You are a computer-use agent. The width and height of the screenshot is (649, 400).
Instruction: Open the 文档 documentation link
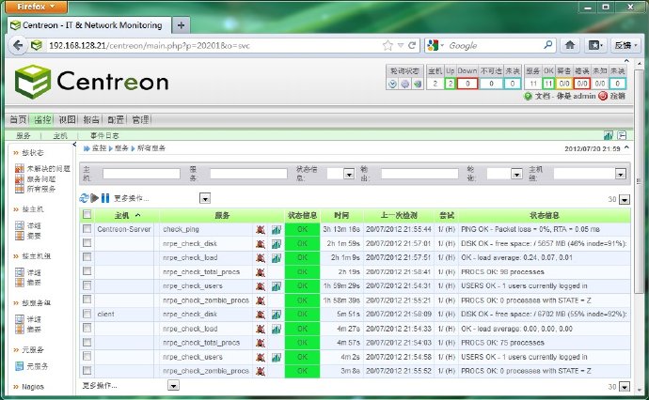(x=542, y=96)
